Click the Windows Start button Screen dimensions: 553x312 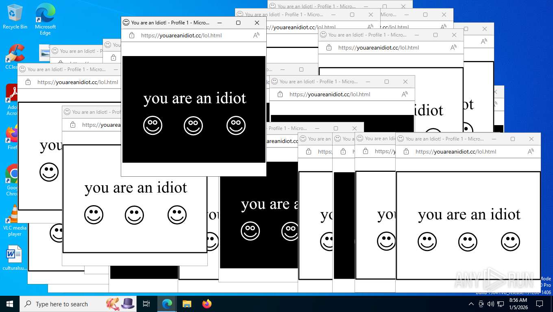click(x=10, y=304)
